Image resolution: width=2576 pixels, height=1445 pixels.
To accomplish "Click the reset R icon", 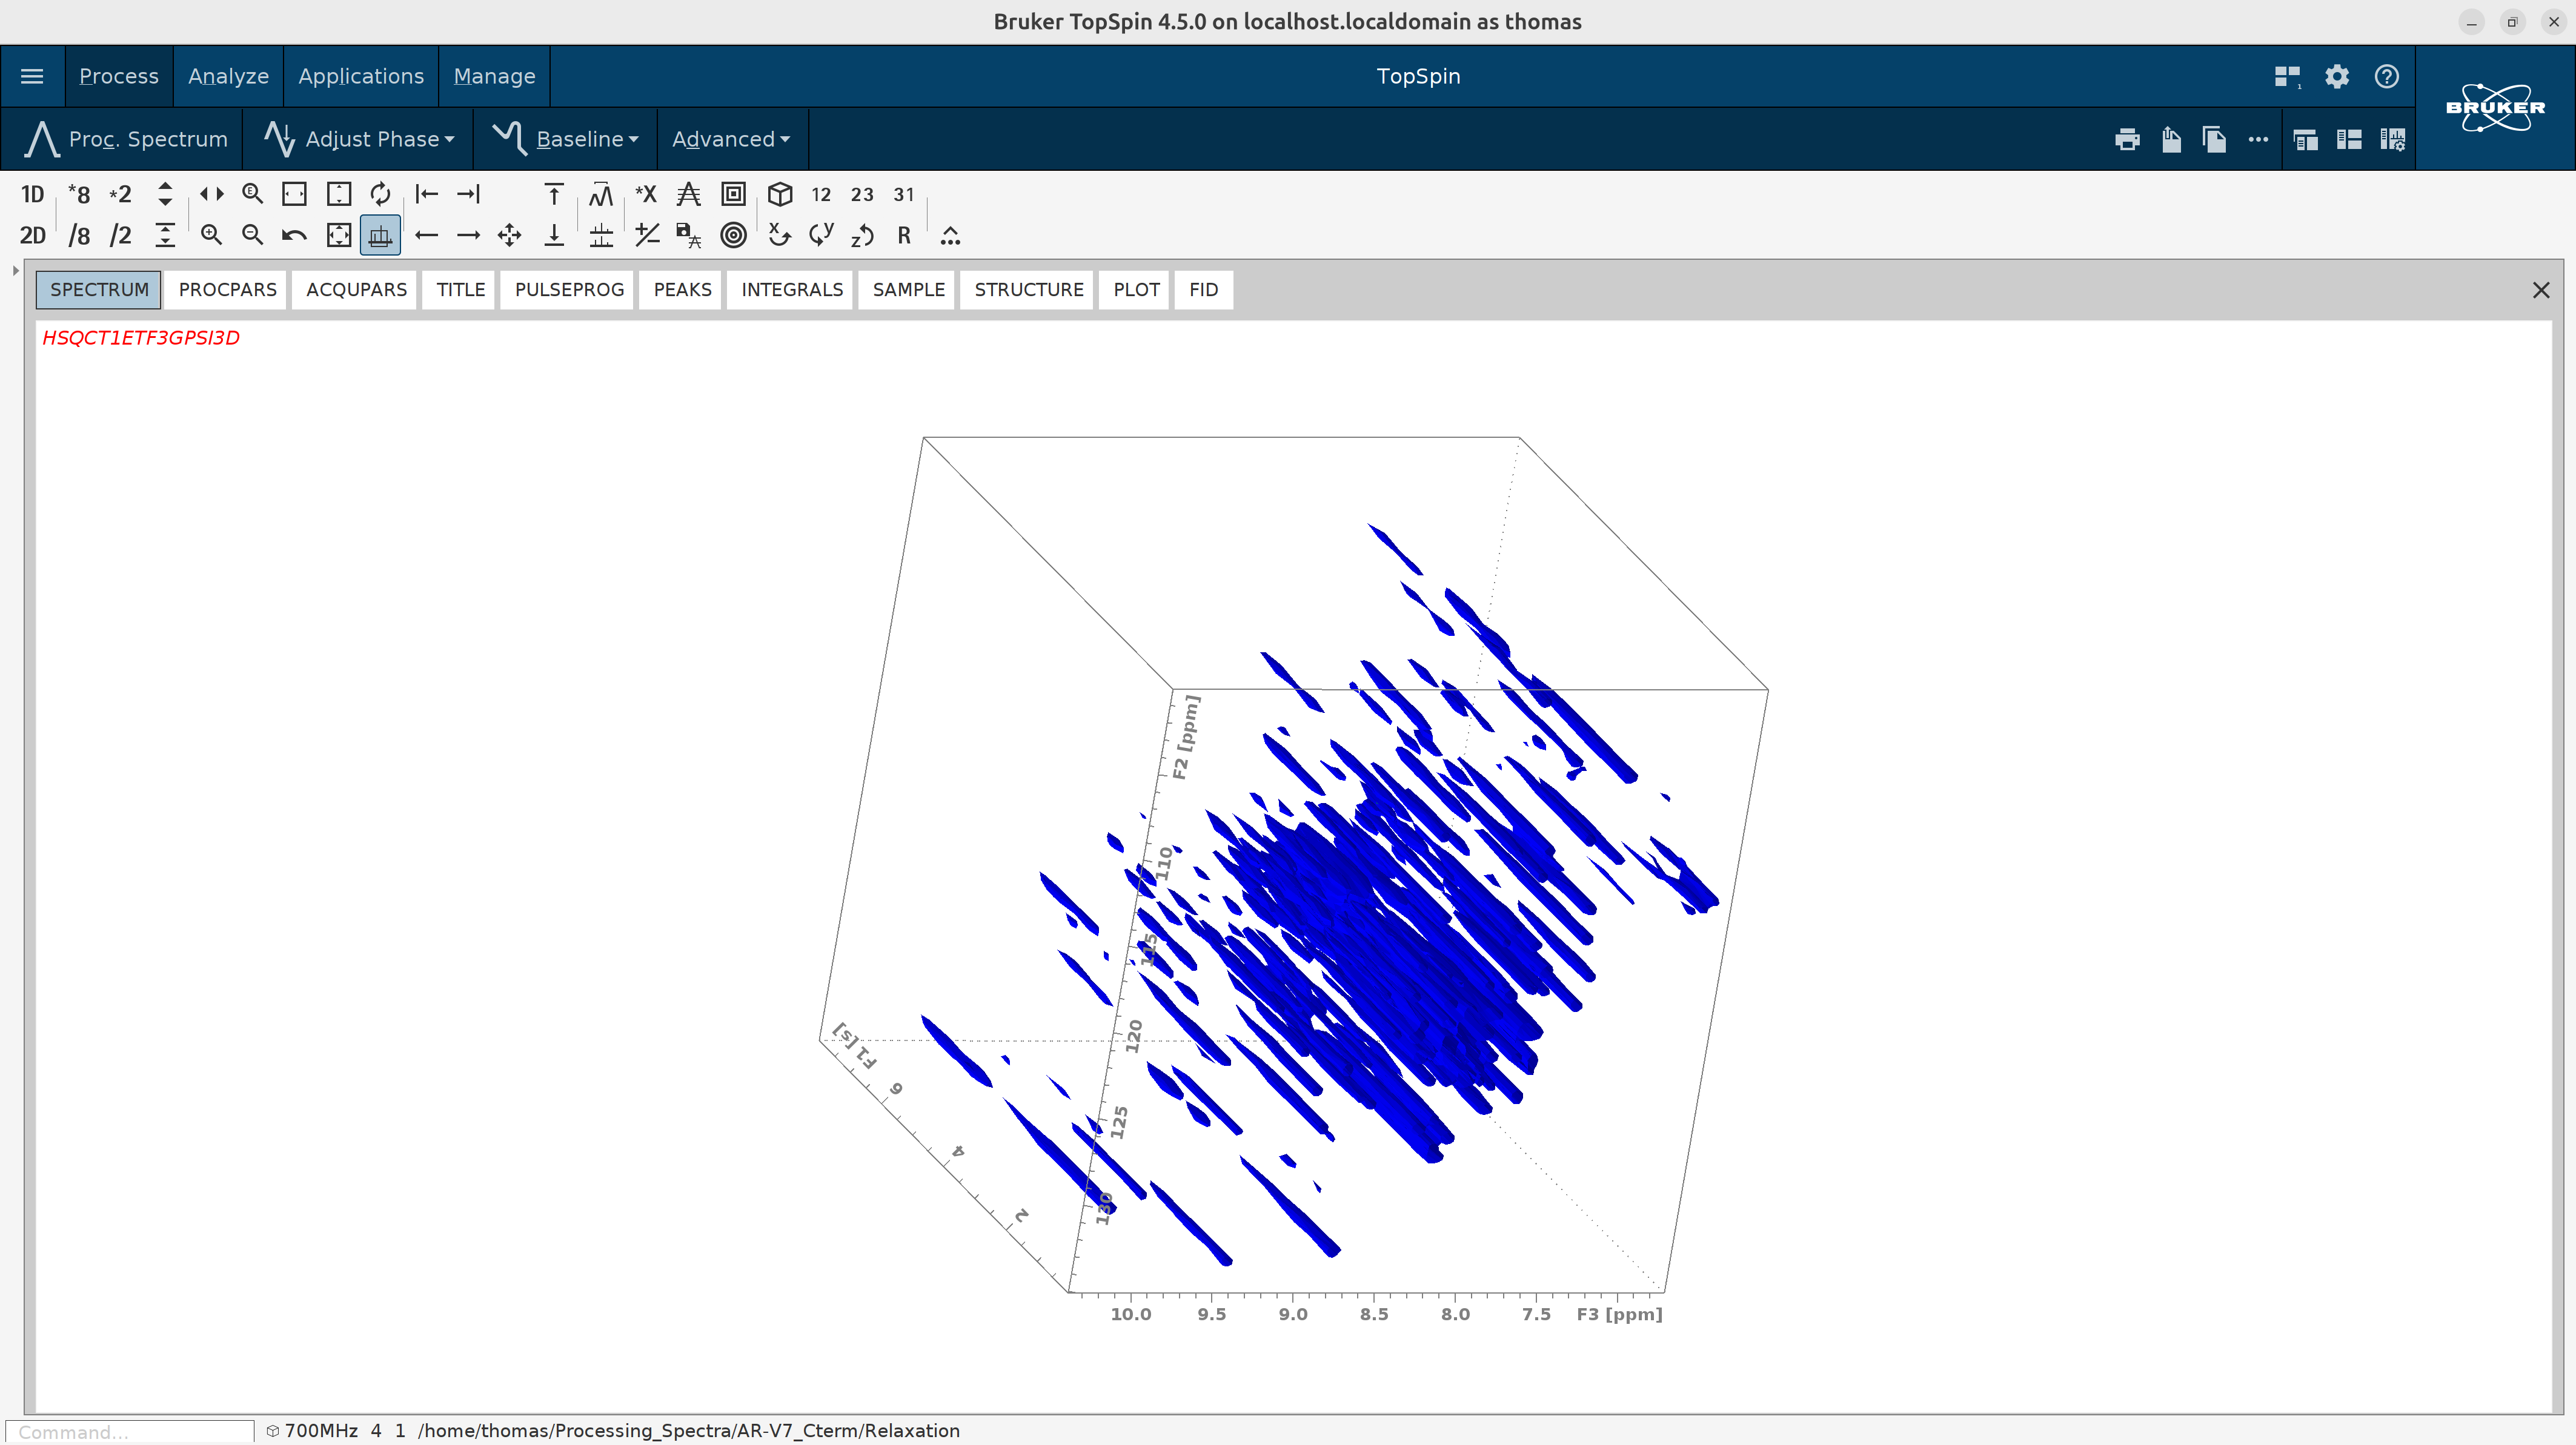I will pyautogui.click(x=904, y=235).
